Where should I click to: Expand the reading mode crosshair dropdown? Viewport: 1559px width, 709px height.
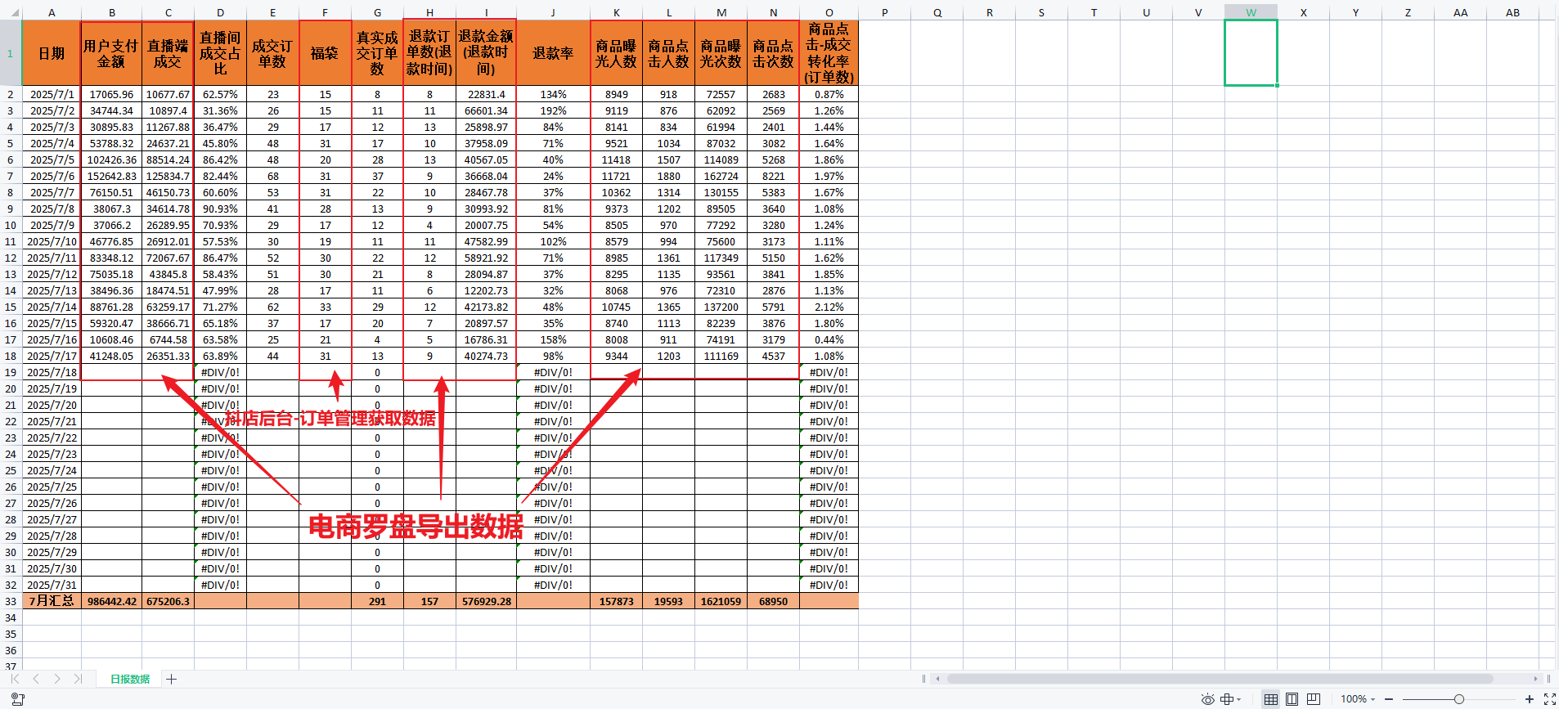(1239, 699)
